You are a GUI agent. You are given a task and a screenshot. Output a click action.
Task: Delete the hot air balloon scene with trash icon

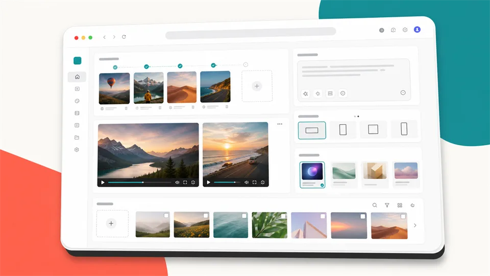pyautogui.click(x=126, y=108)
